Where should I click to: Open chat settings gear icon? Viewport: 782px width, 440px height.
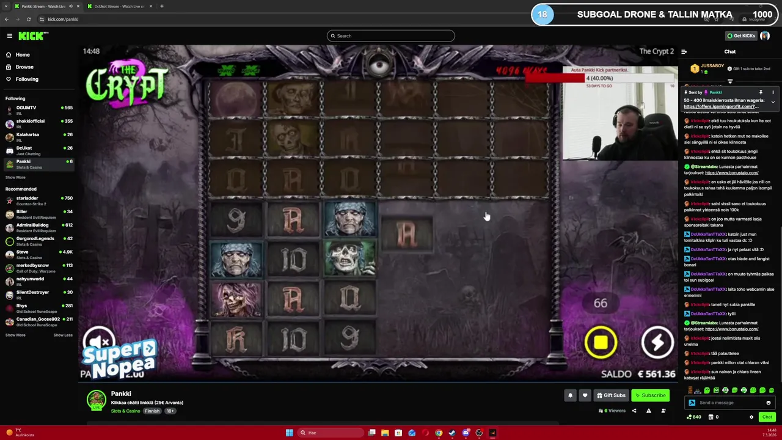click(x=751, y=417)
